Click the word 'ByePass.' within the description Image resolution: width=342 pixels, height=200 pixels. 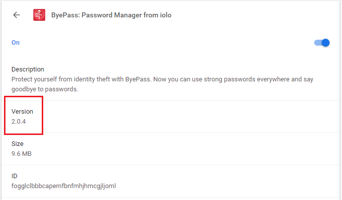click(x=138, y=79)
